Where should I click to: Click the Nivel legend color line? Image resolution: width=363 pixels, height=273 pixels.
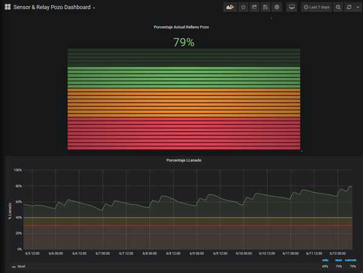coord(14,266)
